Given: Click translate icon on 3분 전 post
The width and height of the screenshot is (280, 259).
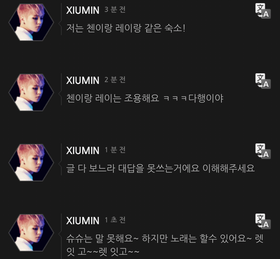Looking at the screenshot, I should point(263,11).
